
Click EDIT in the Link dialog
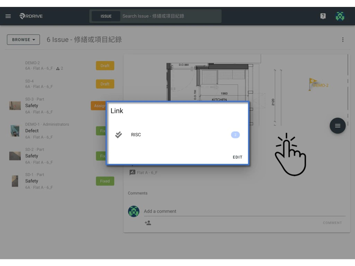click(x=237, y=157)
